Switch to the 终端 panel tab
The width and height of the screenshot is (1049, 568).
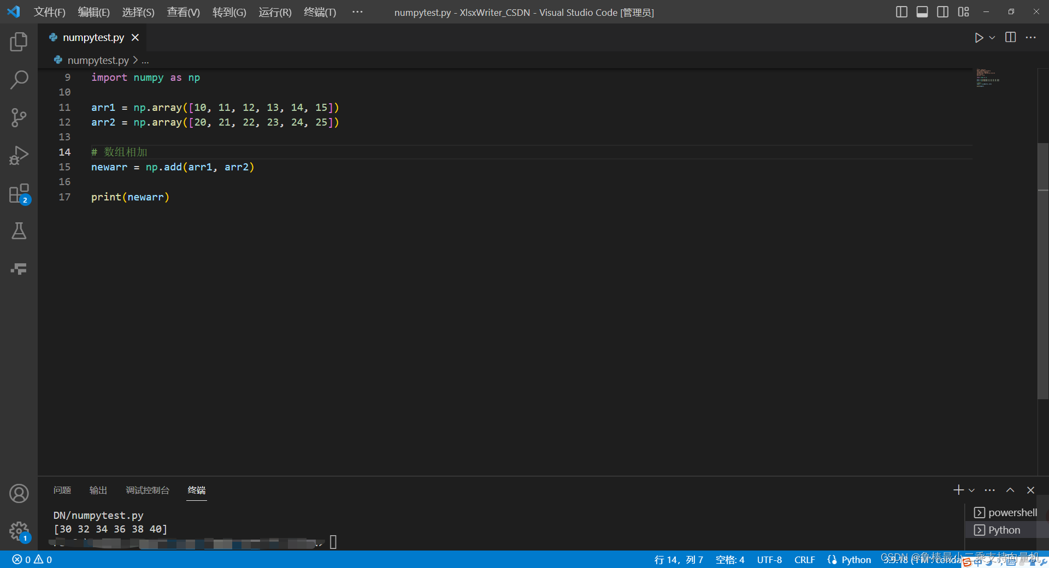197,490
